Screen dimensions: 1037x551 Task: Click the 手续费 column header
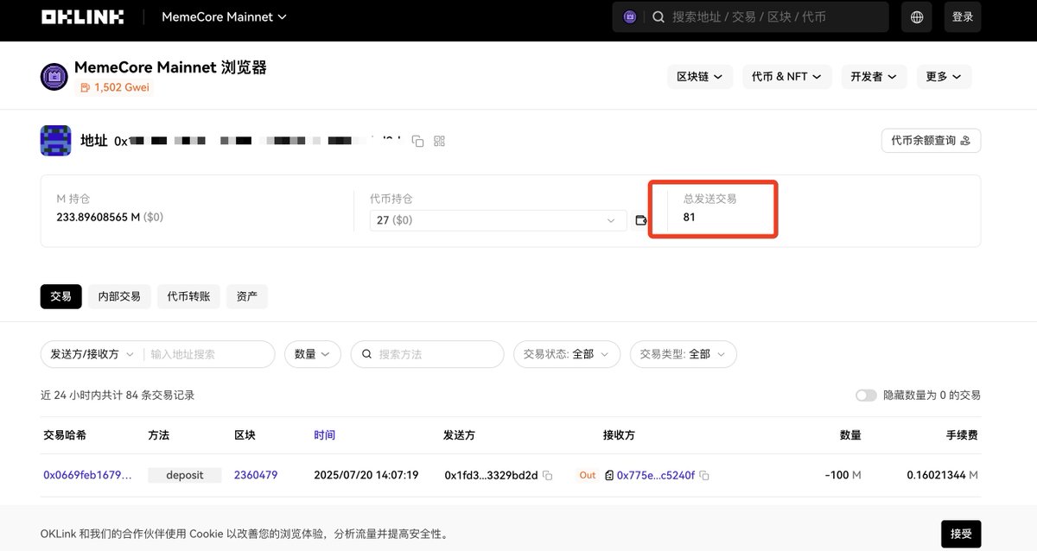point(962,435)
